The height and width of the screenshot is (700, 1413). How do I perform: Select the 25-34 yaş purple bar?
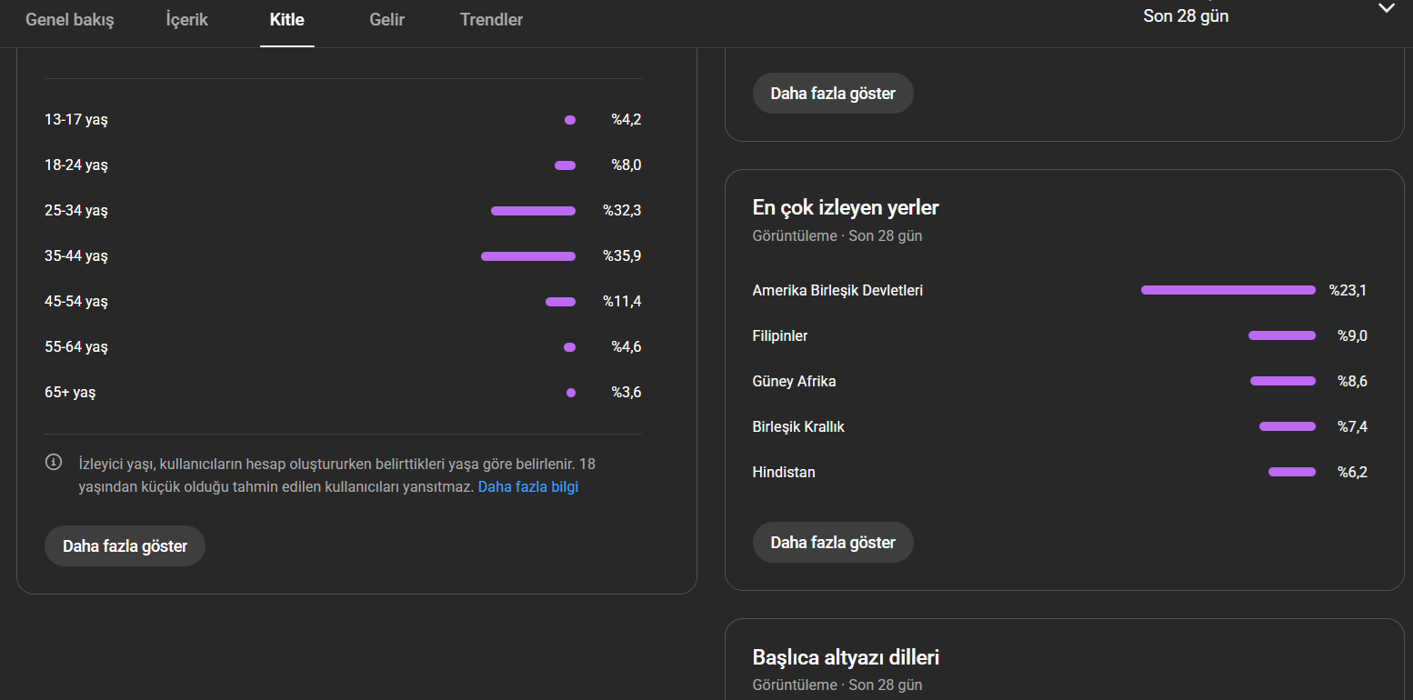click(x=533, y=211)
